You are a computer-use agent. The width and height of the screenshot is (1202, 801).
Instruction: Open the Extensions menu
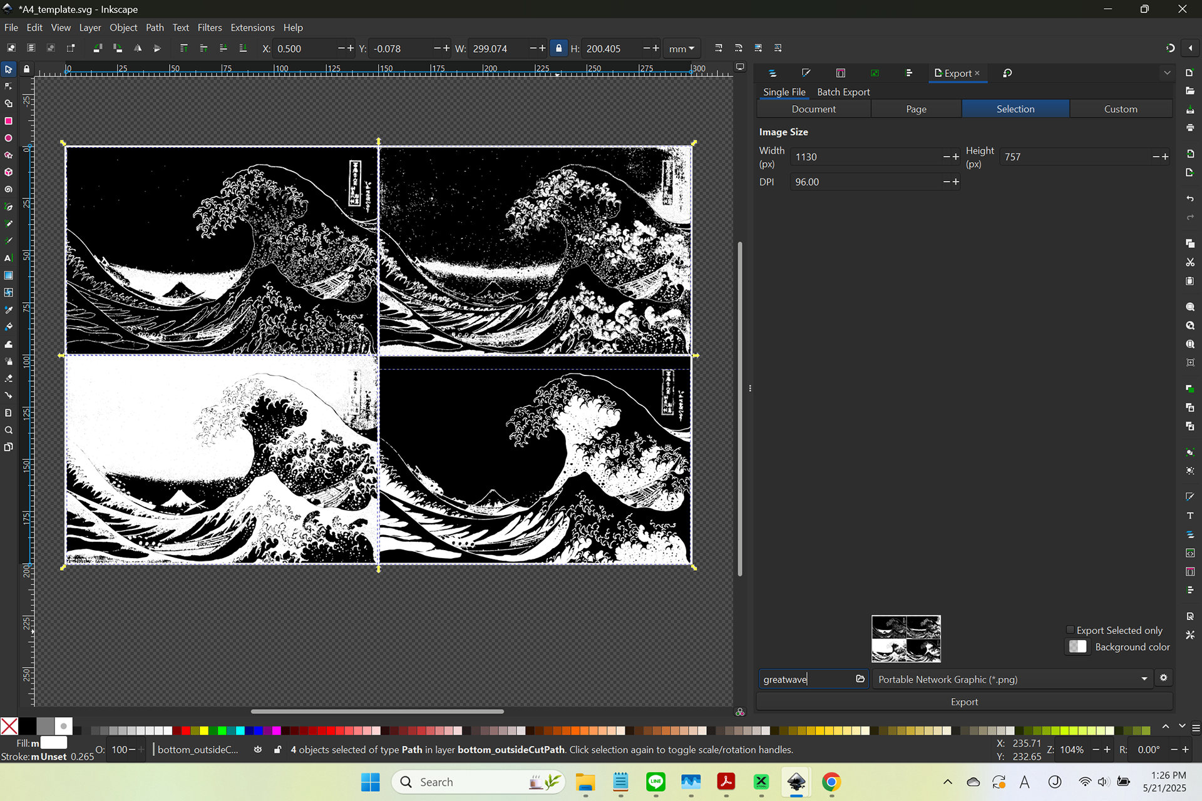(252, 28)
